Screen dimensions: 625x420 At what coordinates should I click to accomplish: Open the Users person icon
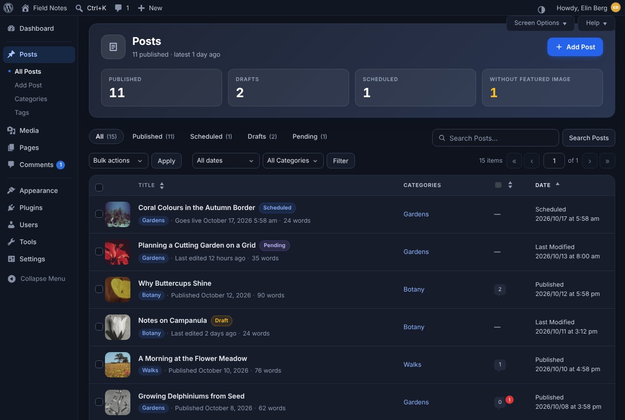[x=11, y=225]
